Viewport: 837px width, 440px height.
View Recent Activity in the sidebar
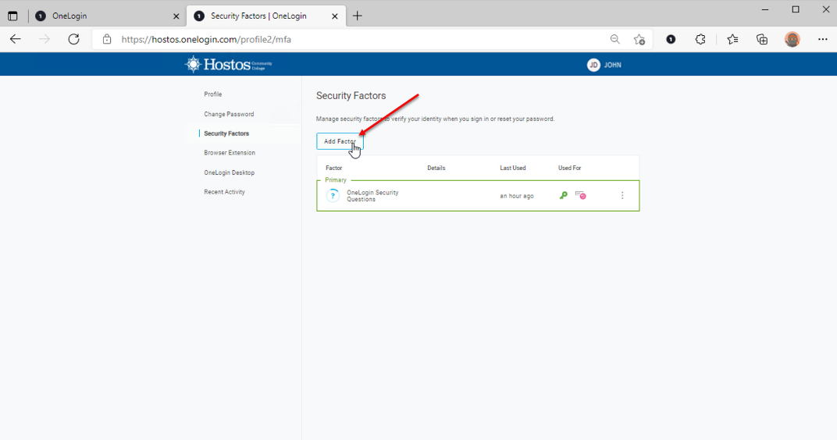click(224, 192)
